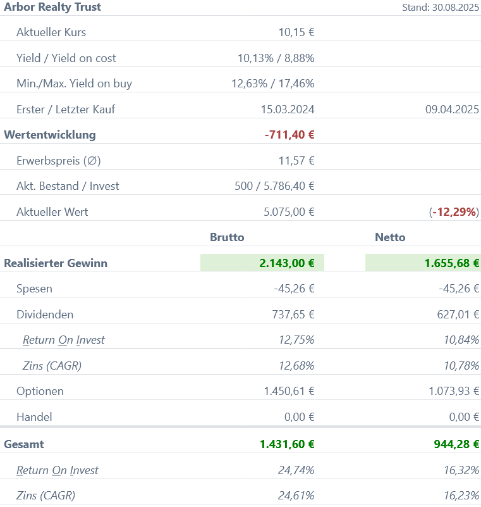Image resolution: width=481 pixels, height=507 pixels.
Task: Select the price value 10,15 €
Action: [296, 32]
